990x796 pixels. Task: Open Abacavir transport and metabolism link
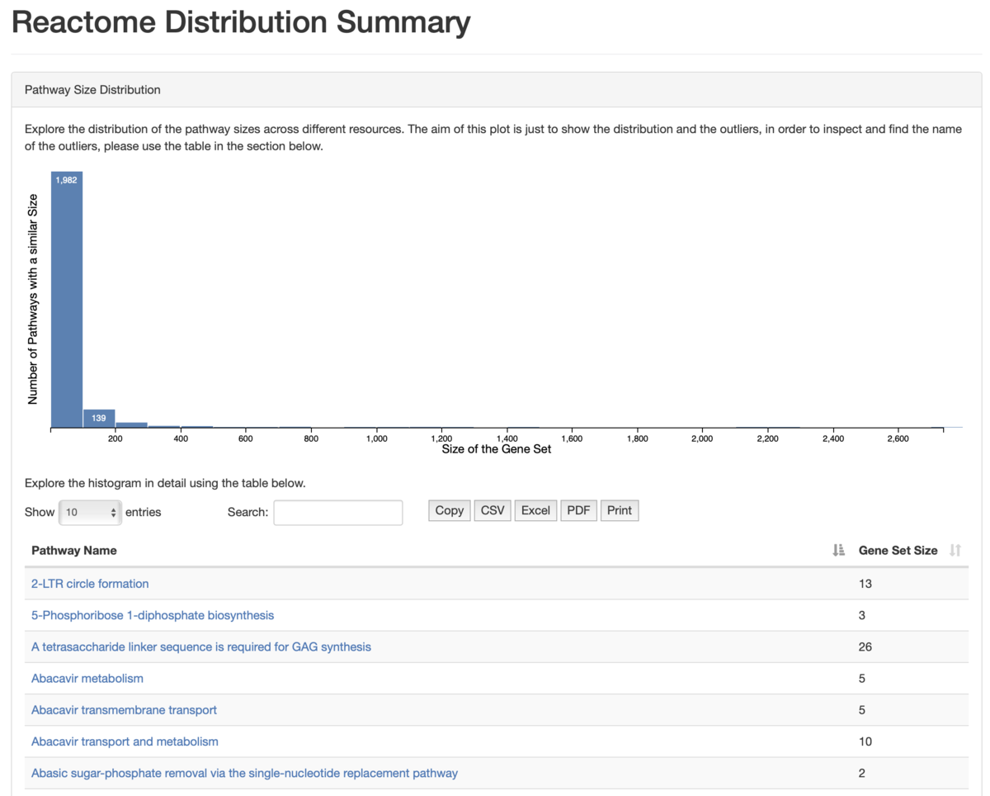tap(125, 742)
